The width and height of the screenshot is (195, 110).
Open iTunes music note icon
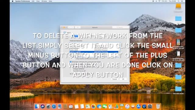(127, 106)
